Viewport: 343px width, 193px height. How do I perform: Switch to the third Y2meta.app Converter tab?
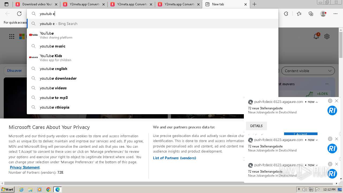(x=132, y=4)
